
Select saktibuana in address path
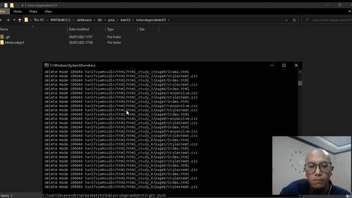tap(84, 20)
